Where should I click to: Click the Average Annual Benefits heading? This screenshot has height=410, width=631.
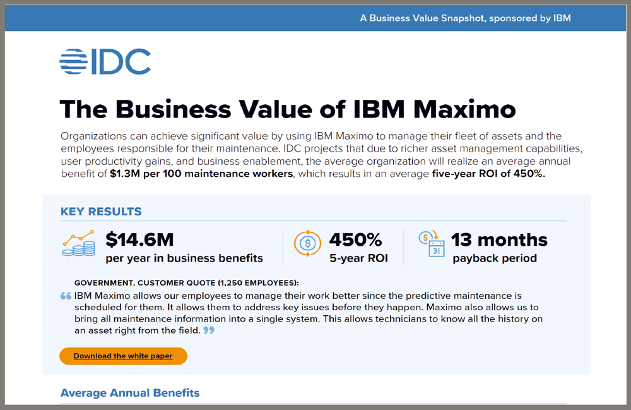(x=130, y=393)
